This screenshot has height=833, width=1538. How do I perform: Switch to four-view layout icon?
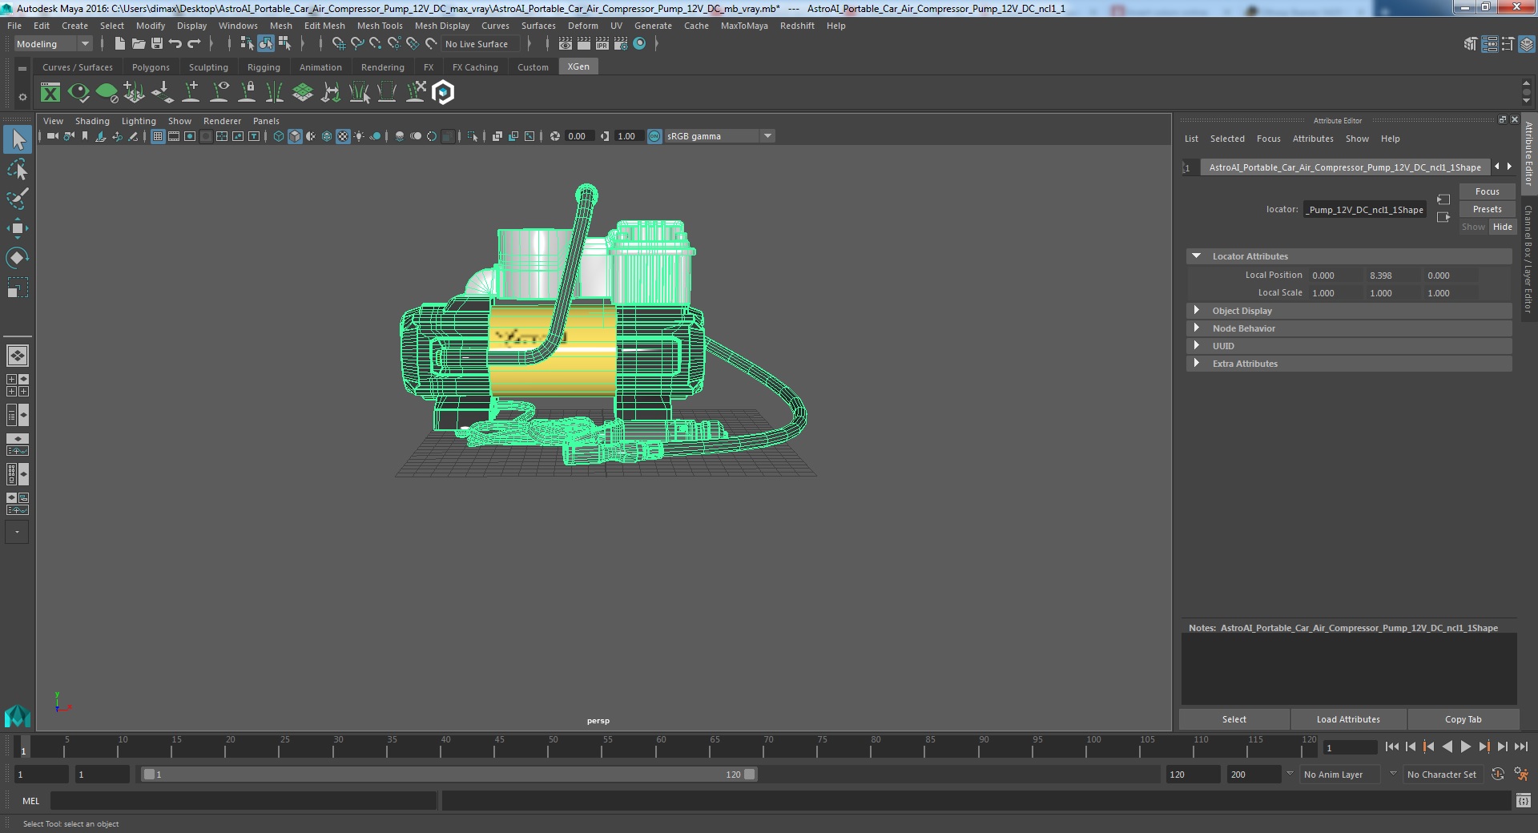[17, 385]
